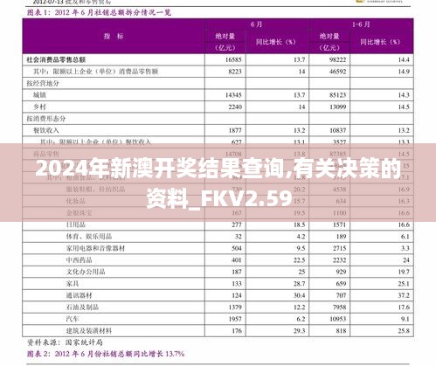Image resolution: width=436 pixels, height=366 pixels.
Task: Click the value 16585
Action: (x=233, y=59)
